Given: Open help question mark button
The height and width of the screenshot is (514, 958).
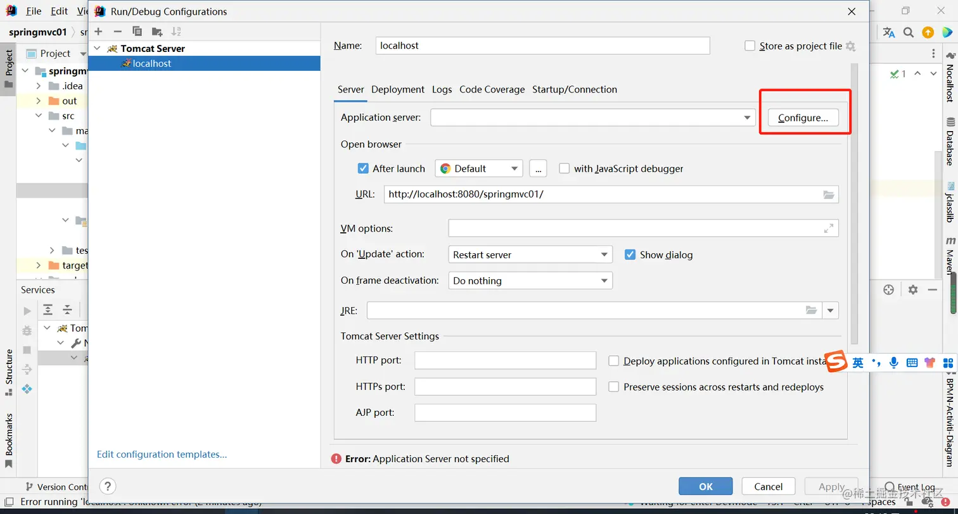Looking at the screenshot, I should pos(108,486).
